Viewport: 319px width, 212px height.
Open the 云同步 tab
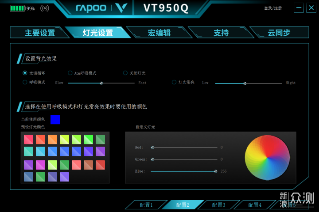click(279, 33)
